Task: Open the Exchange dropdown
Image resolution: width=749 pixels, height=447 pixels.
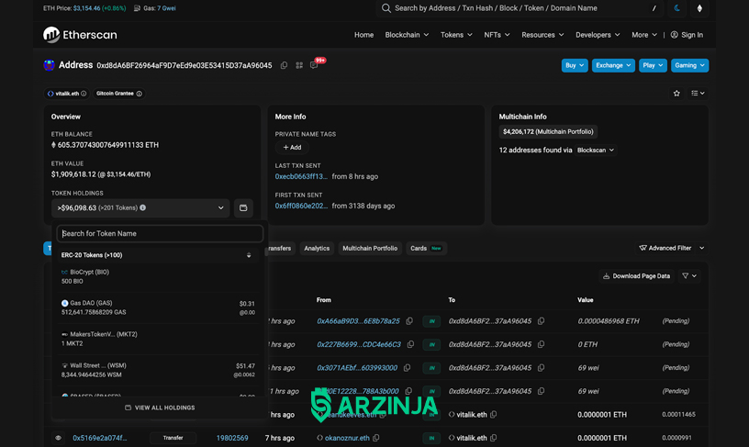Action: [613, 65]
